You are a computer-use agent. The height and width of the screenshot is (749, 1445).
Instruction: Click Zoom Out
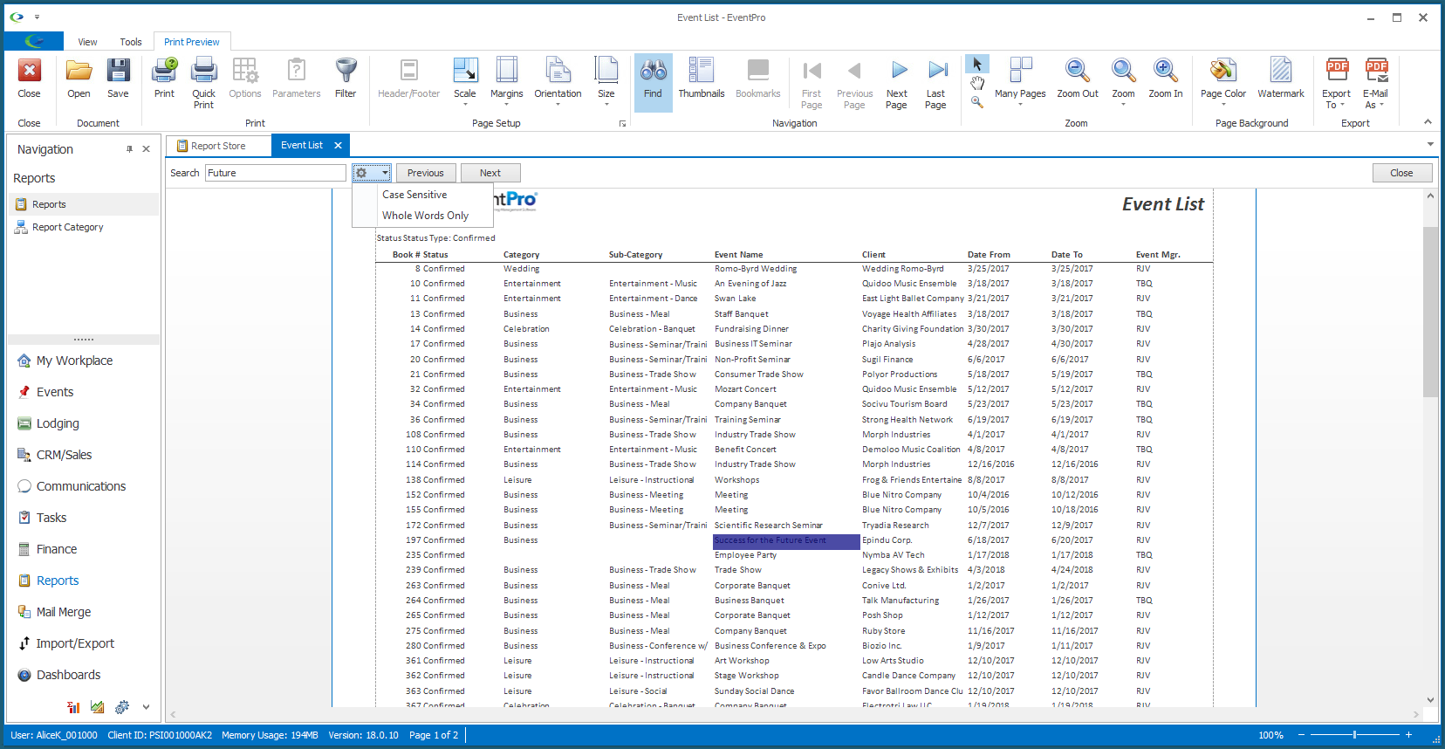coord(1078,79)
